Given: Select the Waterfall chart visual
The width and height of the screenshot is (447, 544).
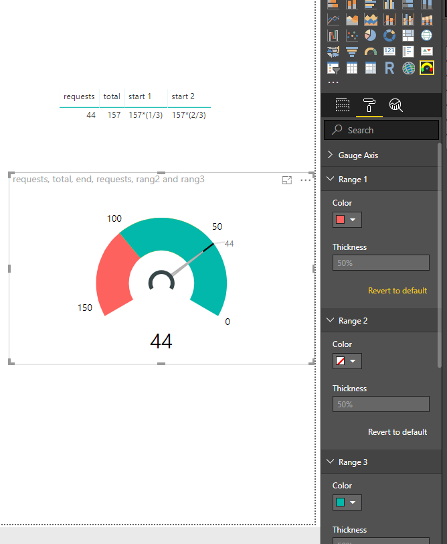Looking at the screenshot, I should click(333, 36).
